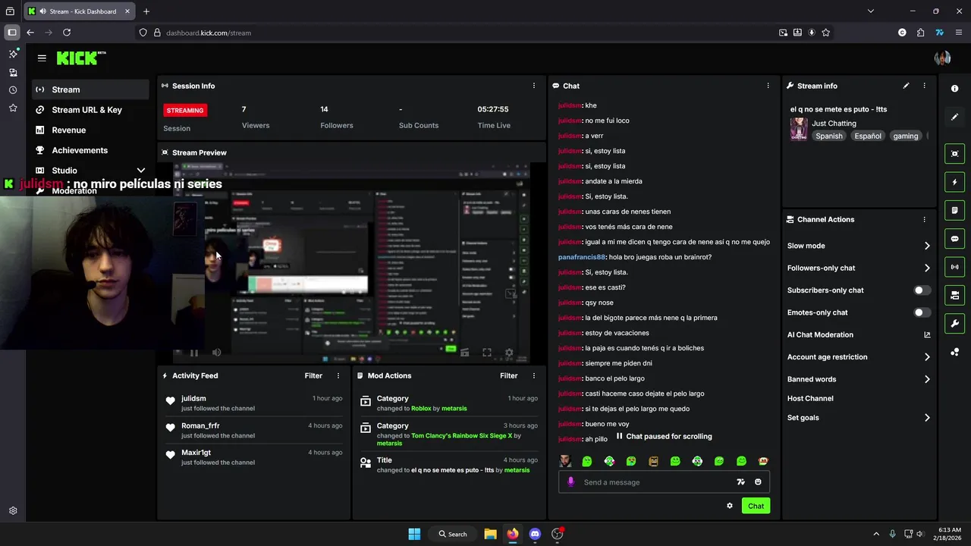Expand Banned words options
The image size is (971, 546).
tap(926, 379)
